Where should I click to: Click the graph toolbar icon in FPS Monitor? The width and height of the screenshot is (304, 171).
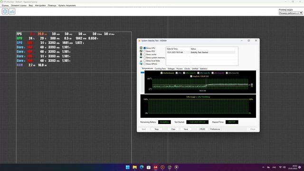[12, 11]
